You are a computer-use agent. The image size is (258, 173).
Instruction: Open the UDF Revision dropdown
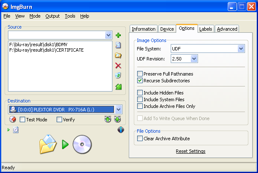click(194, 59)
